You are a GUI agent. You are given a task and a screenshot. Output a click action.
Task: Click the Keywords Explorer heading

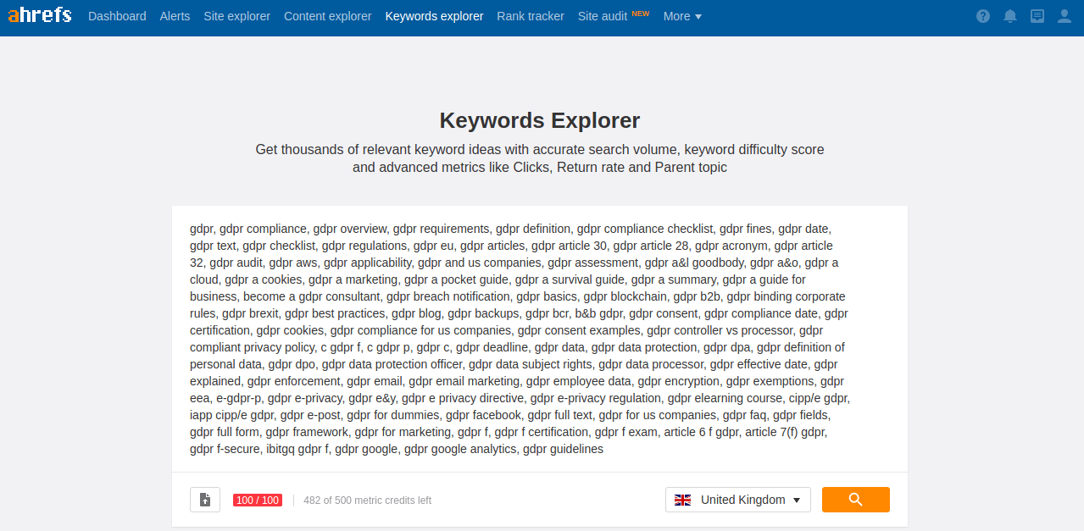click(x=540, y=120)
